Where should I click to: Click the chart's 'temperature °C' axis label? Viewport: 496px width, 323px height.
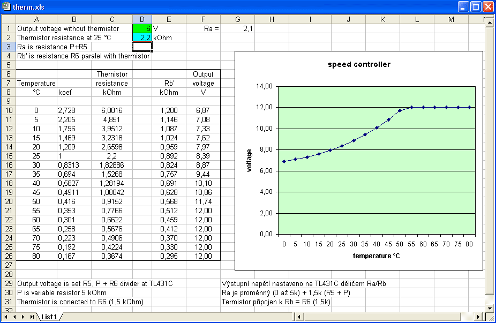click(x=376, y=256)
